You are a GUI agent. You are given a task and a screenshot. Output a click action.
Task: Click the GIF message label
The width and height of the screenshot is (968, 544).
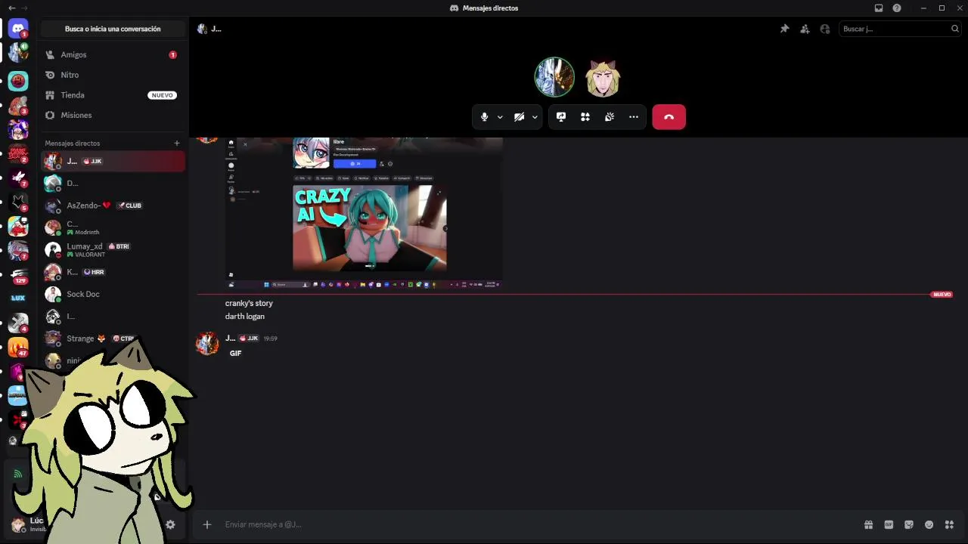(x=235, y=353)
